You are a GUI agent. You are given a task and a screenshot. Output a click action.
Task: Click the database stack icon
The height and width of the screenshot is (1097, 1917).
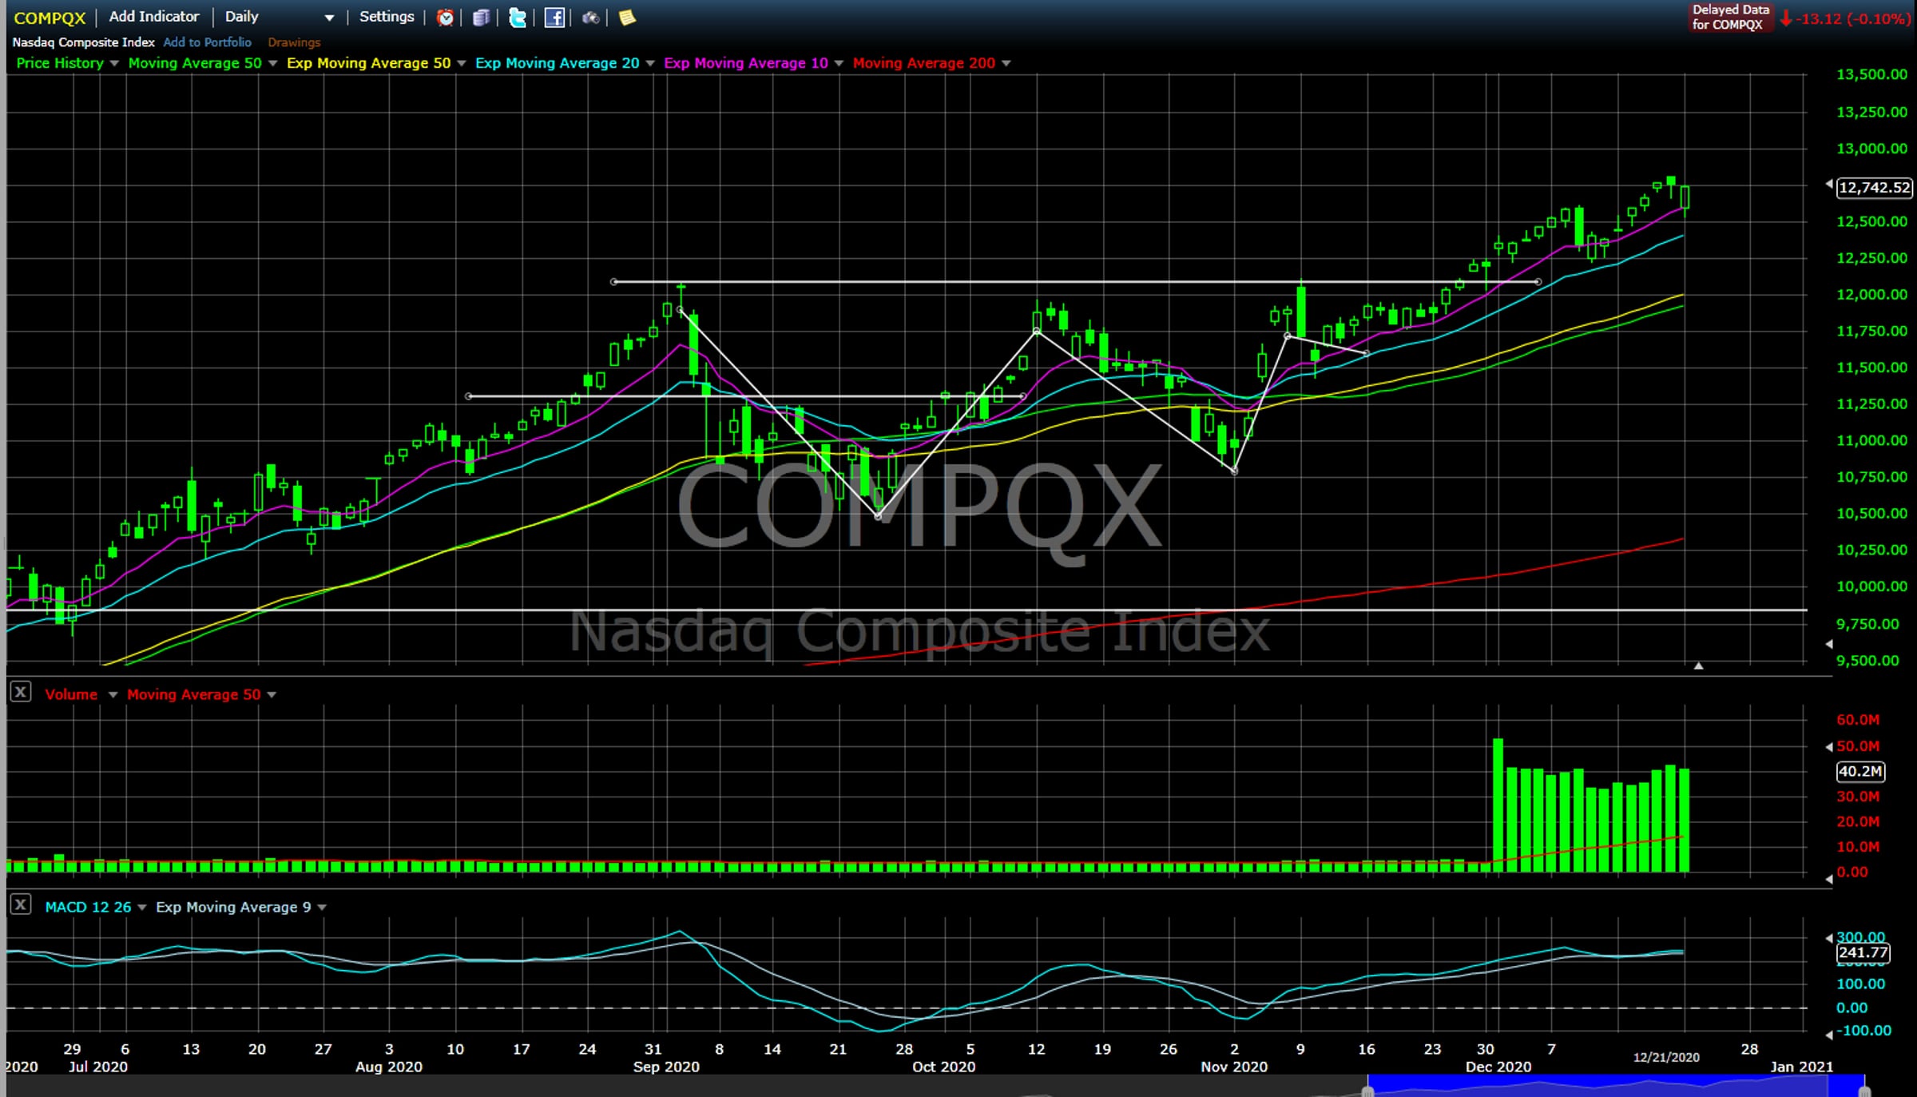pyautogui.click(x=481, y=18)
